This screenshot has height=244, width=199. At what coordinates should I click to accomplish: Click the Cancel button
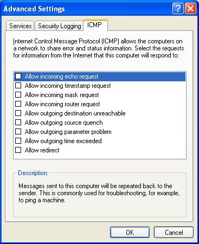point(174,232)
